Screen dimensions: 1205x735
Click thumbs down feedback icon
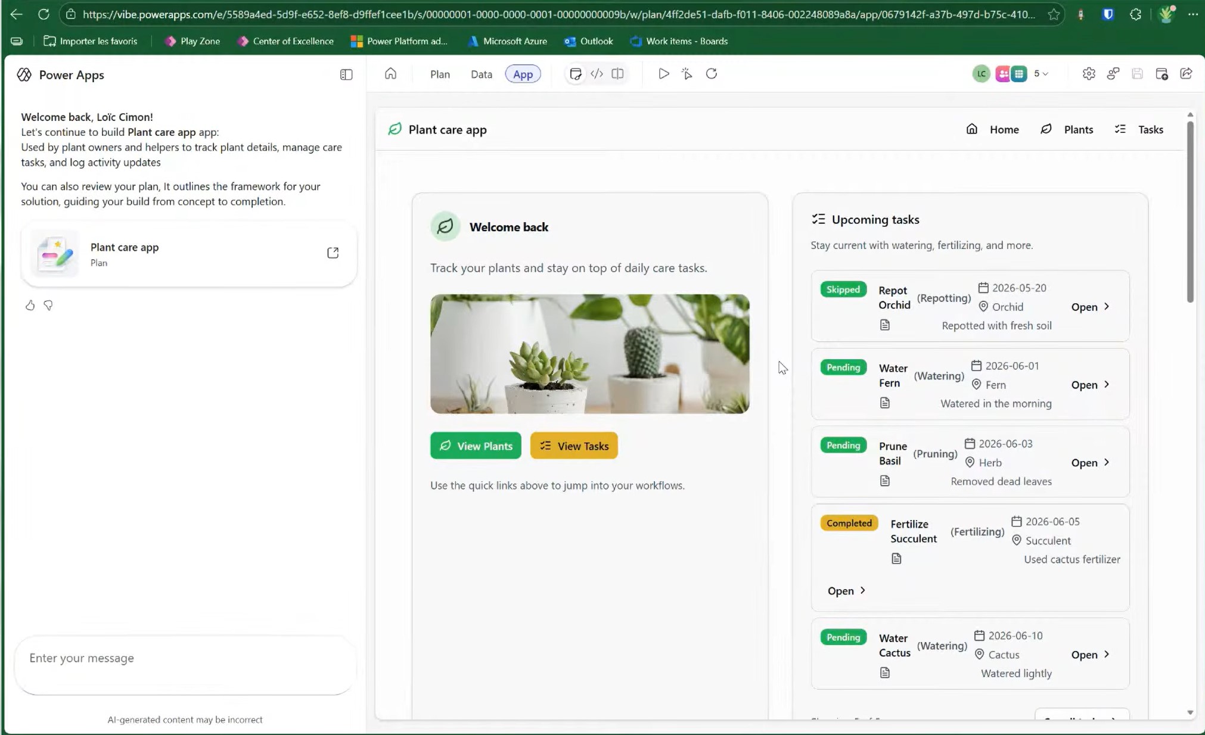point(48,306)
